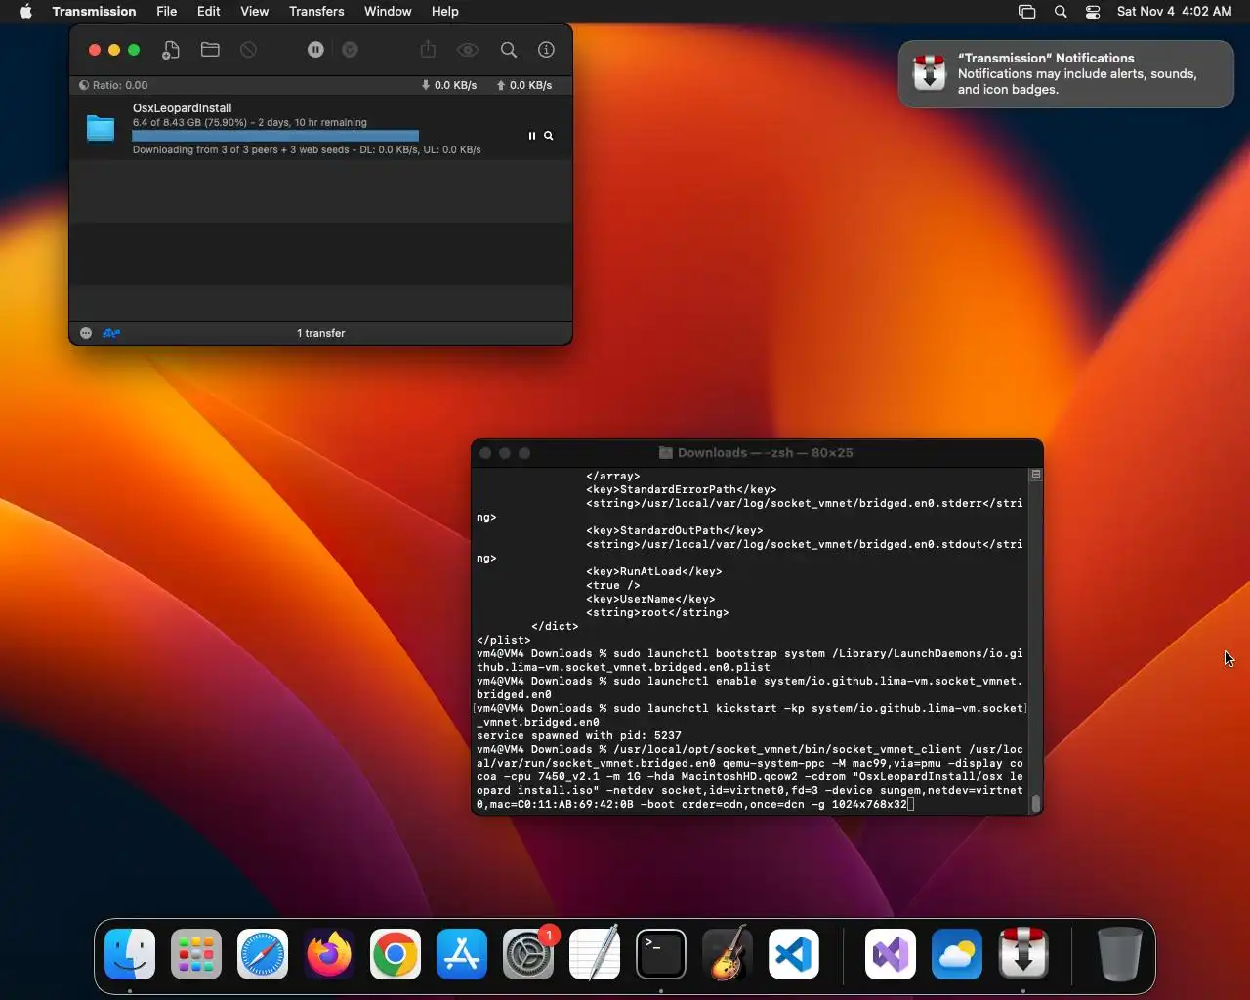Open the App Store from the Dock
This screenshot has height=1000, width=1250.
click(x=462, y=954)
